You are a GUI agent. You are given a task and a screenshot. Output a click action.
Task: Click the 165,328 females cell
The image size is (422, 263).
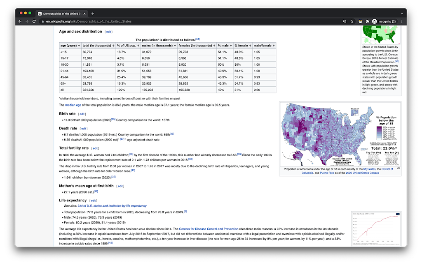tap(197, 90)
